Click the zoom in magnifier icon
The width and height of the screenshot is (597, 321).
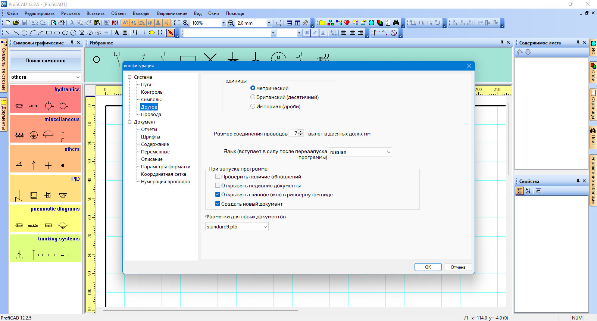[x=185, y=23]
